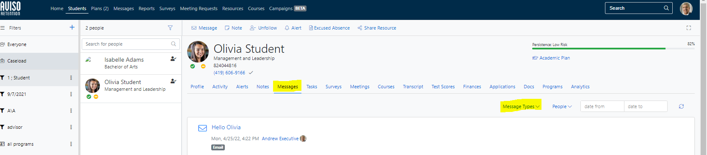Click Olivia Student's list thumbnail photo
This screenshot has height=155, width=707.
pos(92,86)
